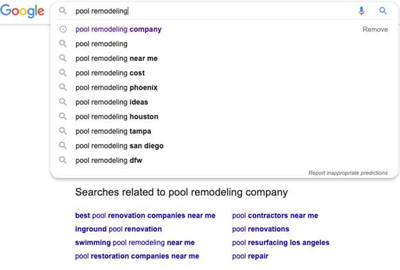Screen dimensions: 400x270
Task: Click the magnifier icon left of search field
Action: coord(63,11)
